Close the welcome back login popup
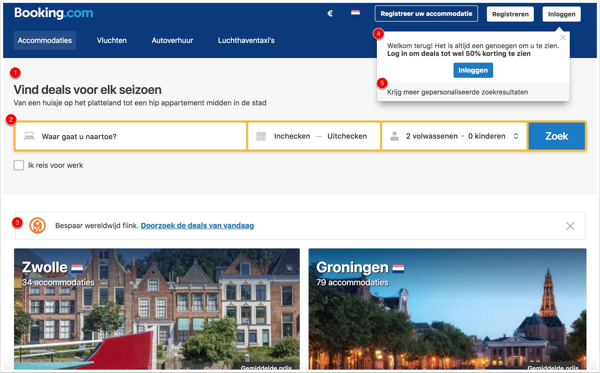 [563, 38]
